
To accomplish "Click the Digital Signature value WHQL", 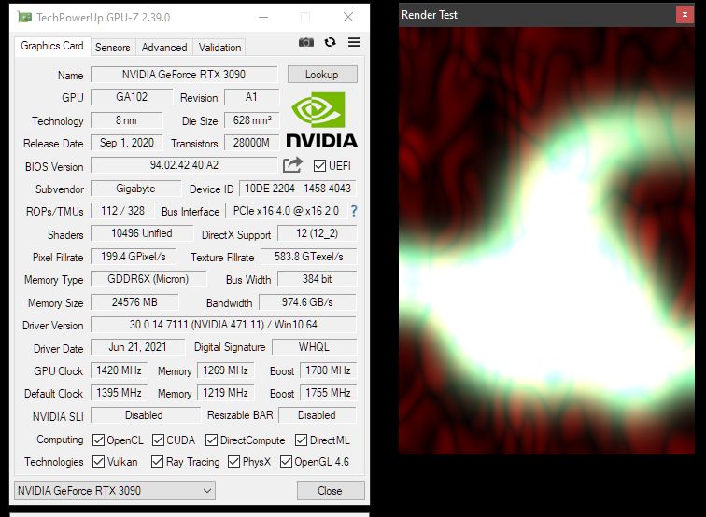I will [314, 347].
